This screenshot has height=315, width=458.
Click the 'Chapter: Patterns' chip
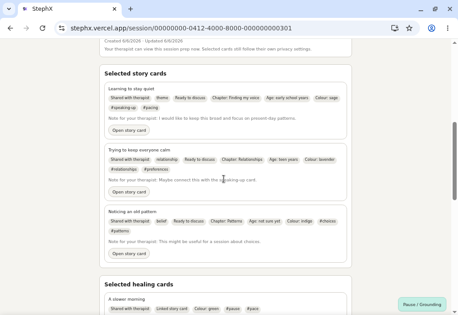pos(226,221)
